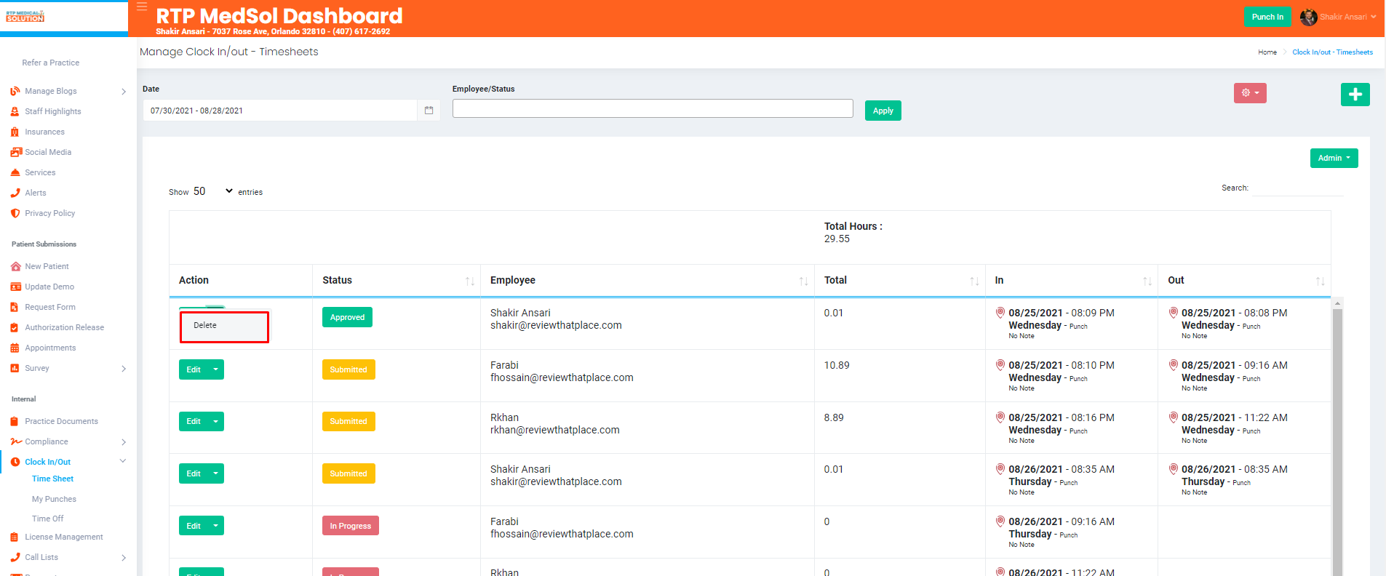1386x576 pixels.
Task: Open the Time Sheet submenu item
Action: click(52, 479)
